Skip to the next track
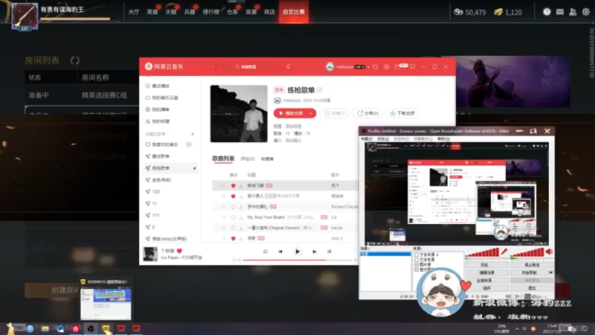Image resolution: width=595 pixels, height=335 pixels. (314, 252)
